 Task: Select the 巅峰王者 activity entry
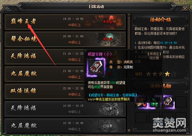click(x=65, y=22)
